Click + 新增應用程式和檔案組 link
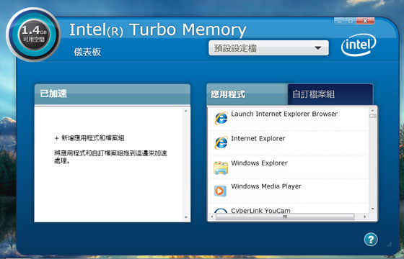The image size is (404, 259). (89, 138)
